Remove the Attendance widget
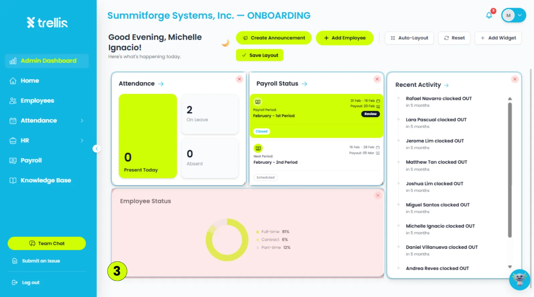Viewport: 534px width, 297px height. click(239, 79)
